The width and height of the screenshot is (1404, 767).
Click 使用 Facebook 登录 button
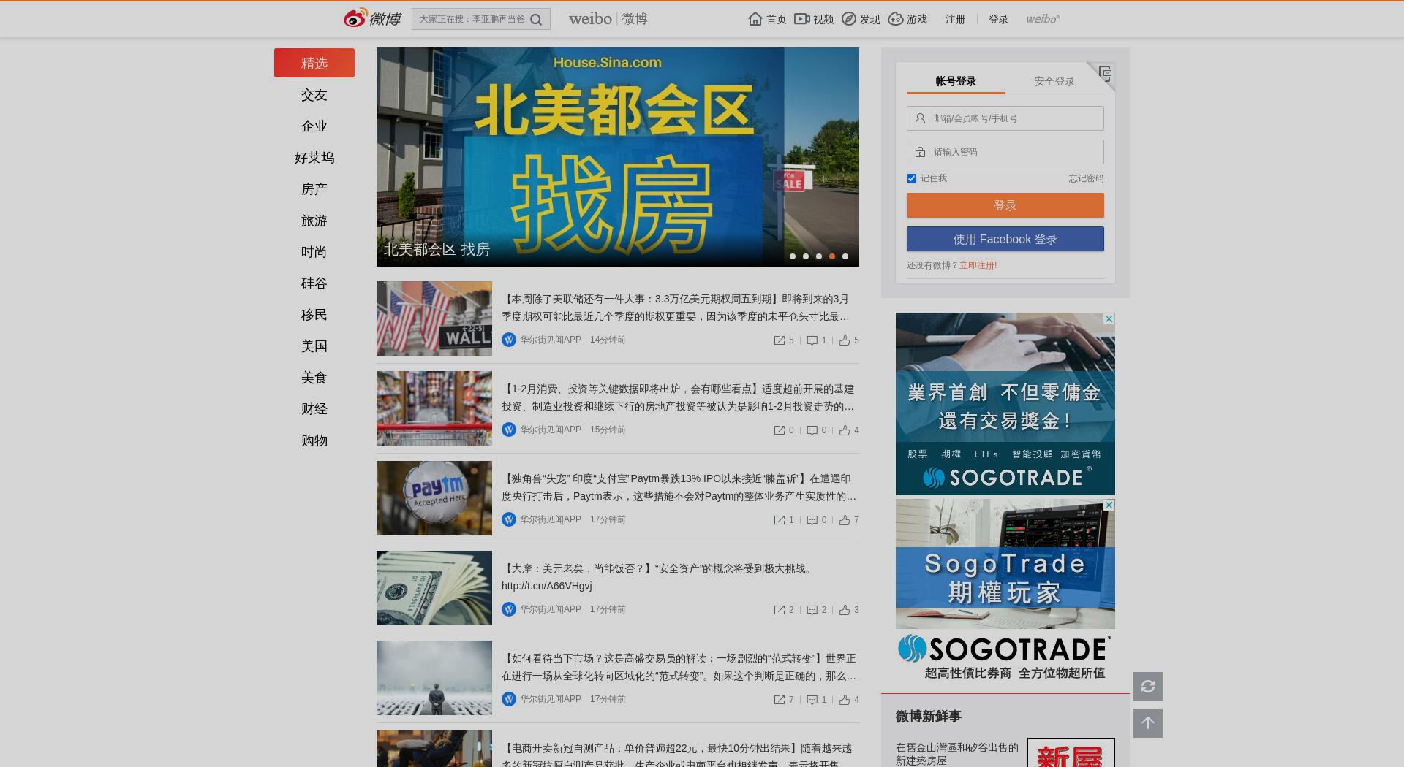(x=1005, y=239)
